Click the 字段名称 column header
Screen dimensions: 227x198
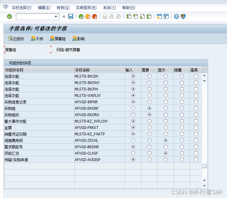click(x=100, y=70)
